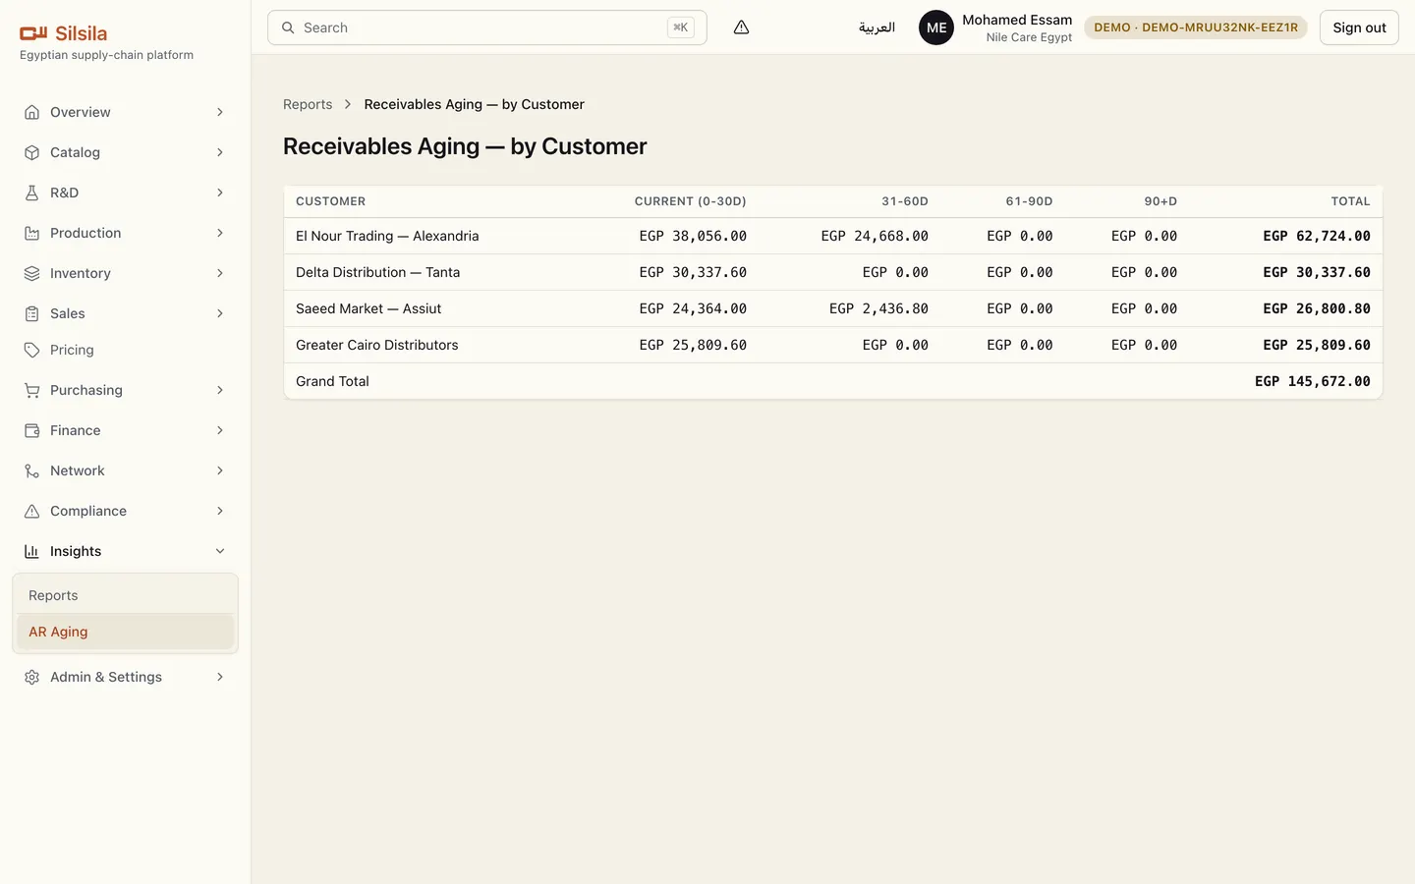
Task: Open the alerts triangle icon in header
Action: 741,28
